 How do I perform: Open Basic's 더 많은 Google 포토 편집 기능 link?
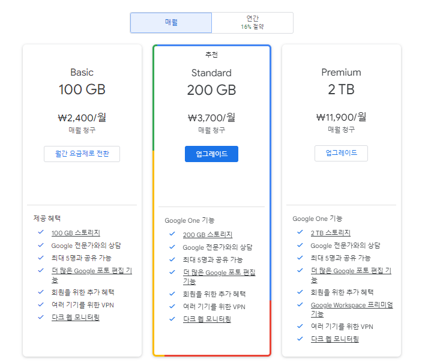[91, 275]
